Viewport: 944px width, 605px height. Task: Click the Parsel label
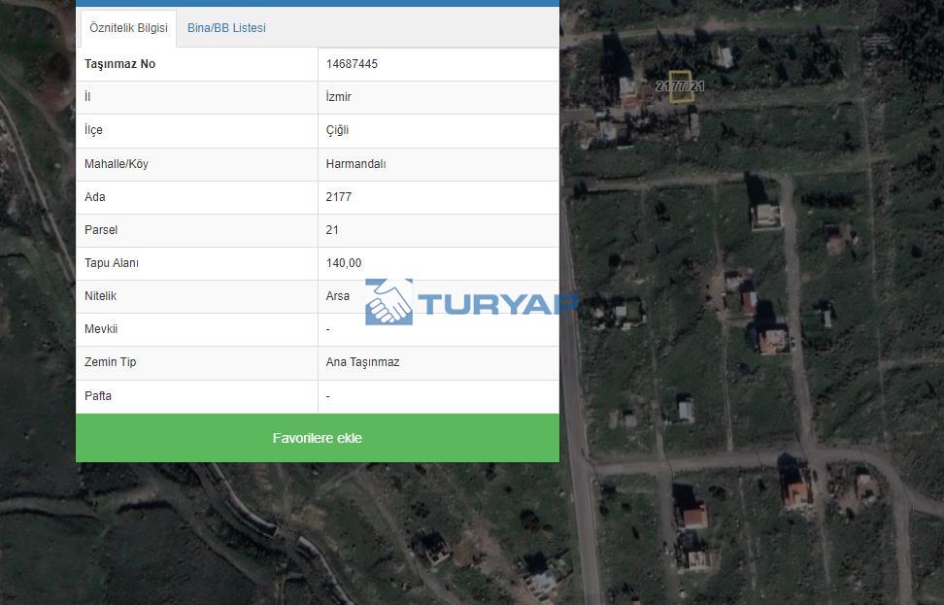(x=101, y=230)
